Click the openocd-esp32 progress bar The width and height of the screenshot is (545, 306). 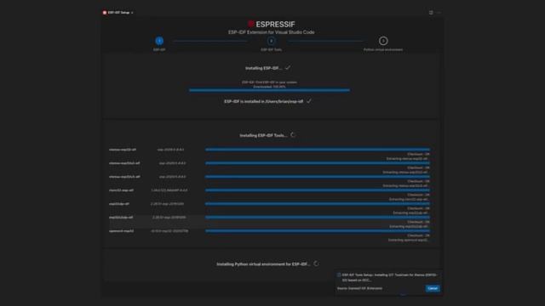click(318, 230)
